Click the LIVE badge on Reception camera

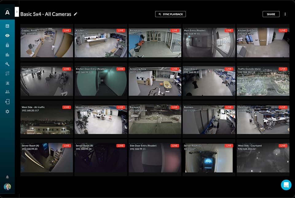(175, 31)
